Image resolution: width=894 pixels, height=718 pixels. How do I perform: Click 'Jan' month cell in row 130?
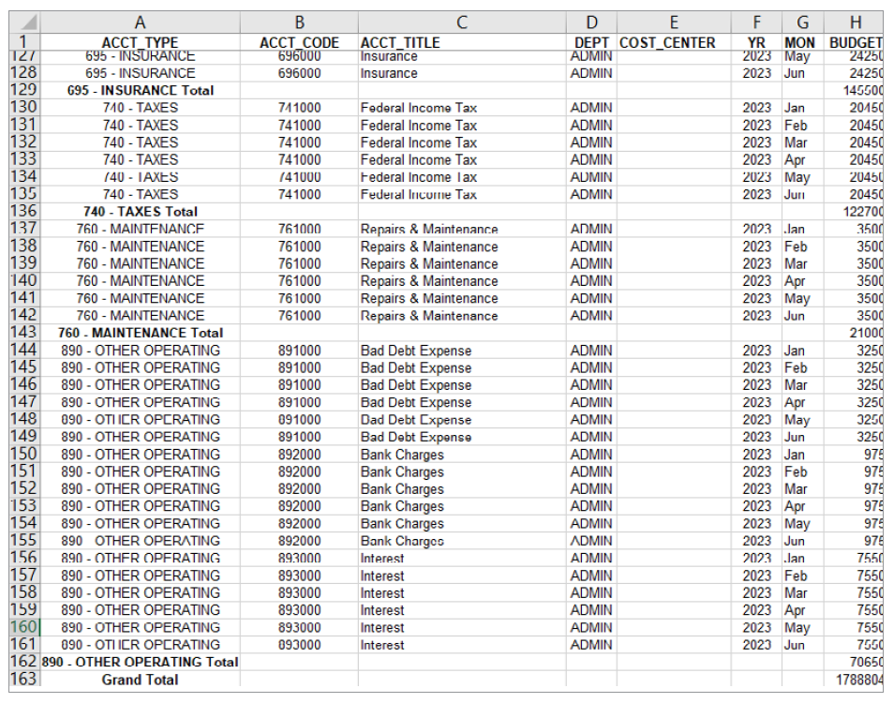click(x=803, y=108)
